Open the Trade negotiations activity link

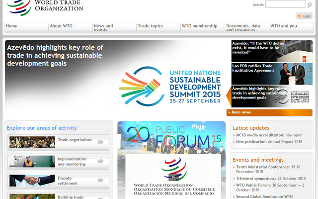pos(59,143)
